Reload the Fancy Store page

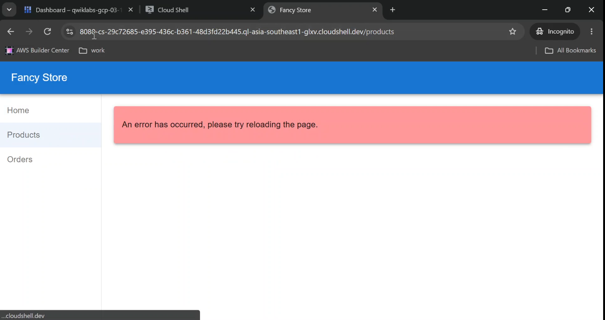click(47, 32)
